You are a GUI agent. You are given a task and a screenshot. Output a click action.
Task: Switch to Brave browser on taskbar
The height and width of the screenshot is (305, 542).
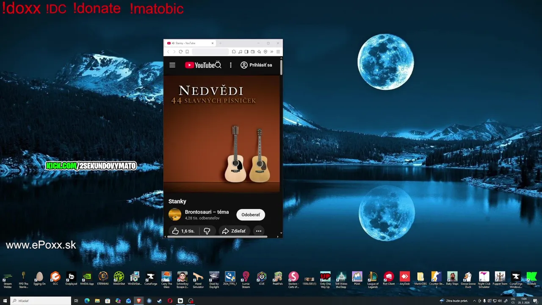pyautogui.click(x=138, y=301)
